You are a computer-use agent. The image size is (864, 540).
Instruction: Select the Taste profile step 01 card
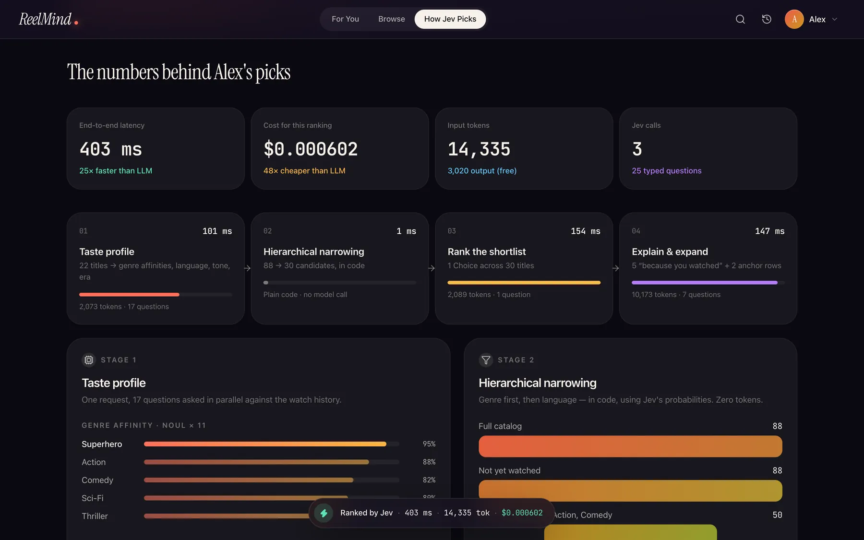156,268
